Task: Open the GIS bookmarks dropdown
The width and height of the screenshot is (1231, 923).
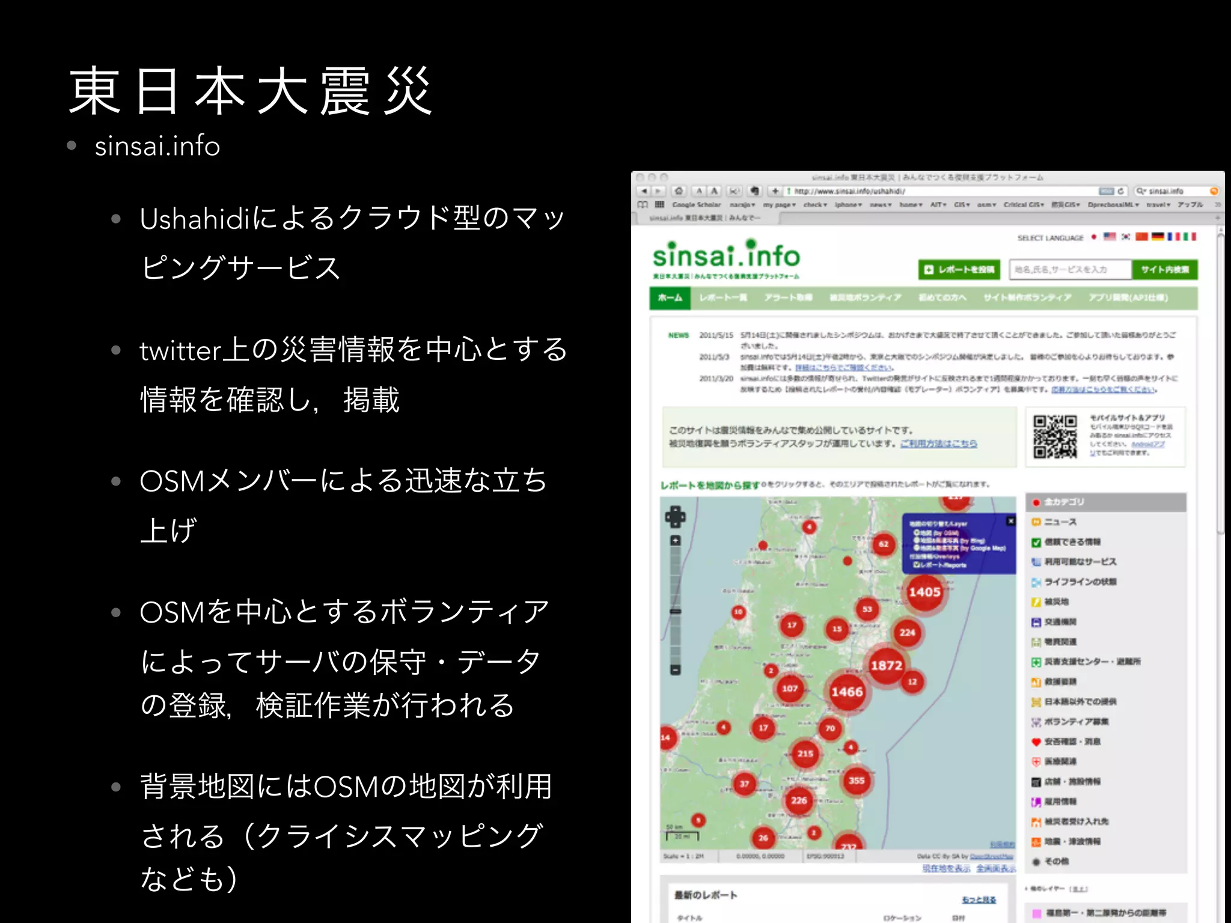Action: pyautogui.click(x=962, y=205)
